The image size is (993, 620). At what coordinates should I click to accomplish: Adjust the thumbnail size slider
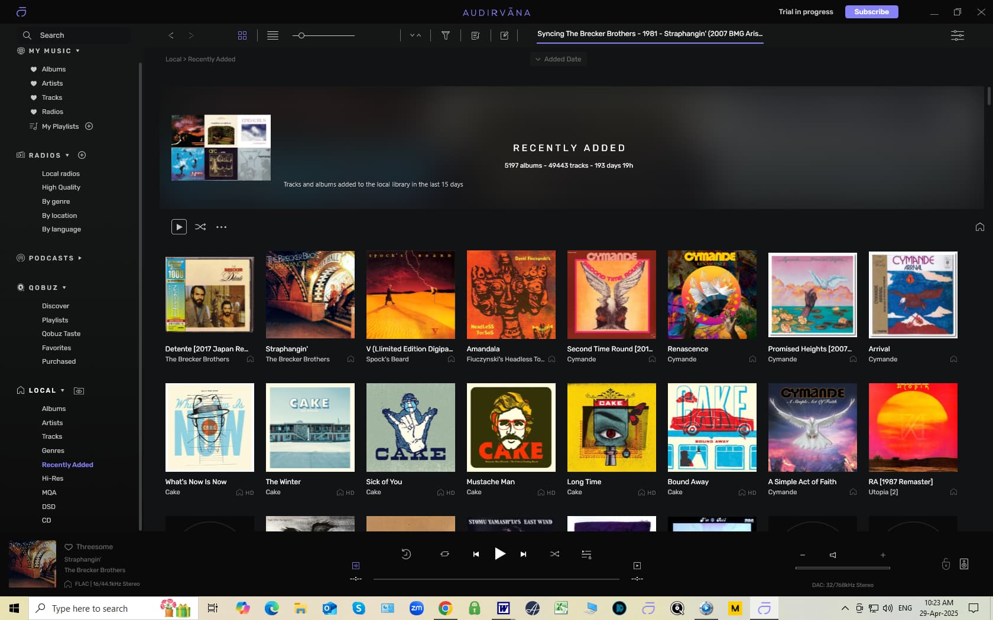point(301,35)
